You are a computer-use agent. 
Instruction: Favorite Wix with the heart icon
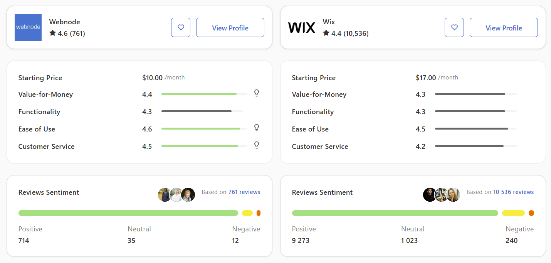[x=454, y=27]
